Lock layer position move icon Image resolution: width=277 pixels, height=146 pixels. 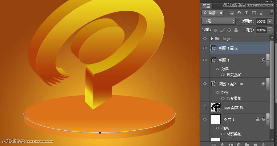(229, 30)
